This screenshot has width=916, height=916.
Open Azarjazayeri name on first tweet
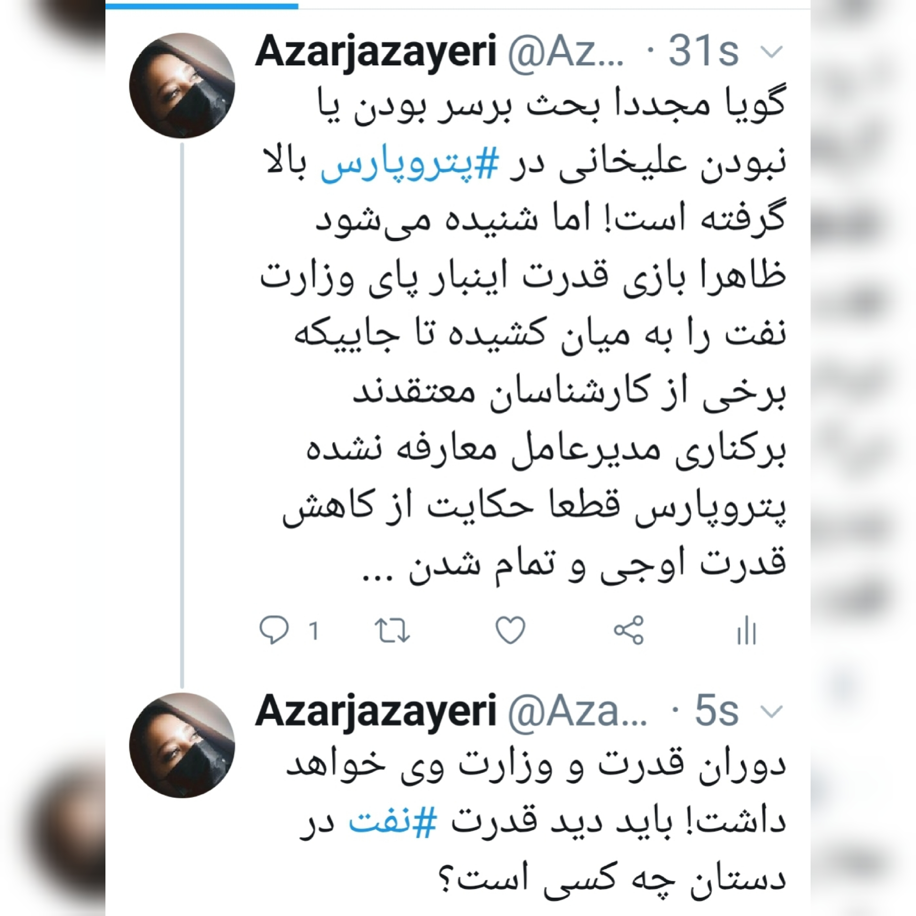coord(376,52)
